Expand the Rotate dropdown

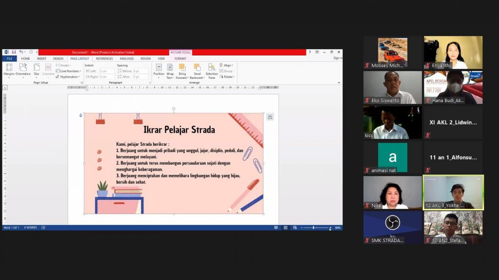pyautogui.click(x=228, y=77)
